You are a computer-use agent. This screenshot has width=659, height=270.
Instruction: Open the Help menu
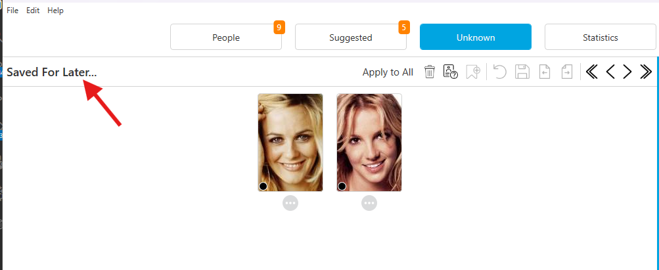click(55, 11)
